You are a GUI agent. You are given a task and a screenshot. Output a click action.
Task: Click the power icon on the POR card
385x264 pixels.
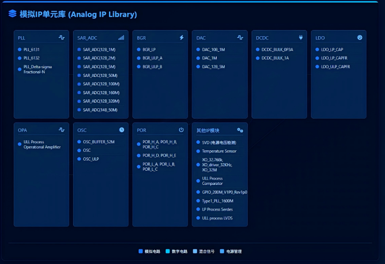point(181,130)
